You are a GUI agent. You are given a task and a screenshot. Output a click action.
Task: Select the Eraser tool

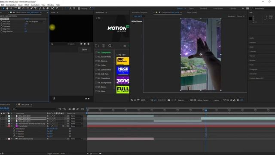[48, 9]
